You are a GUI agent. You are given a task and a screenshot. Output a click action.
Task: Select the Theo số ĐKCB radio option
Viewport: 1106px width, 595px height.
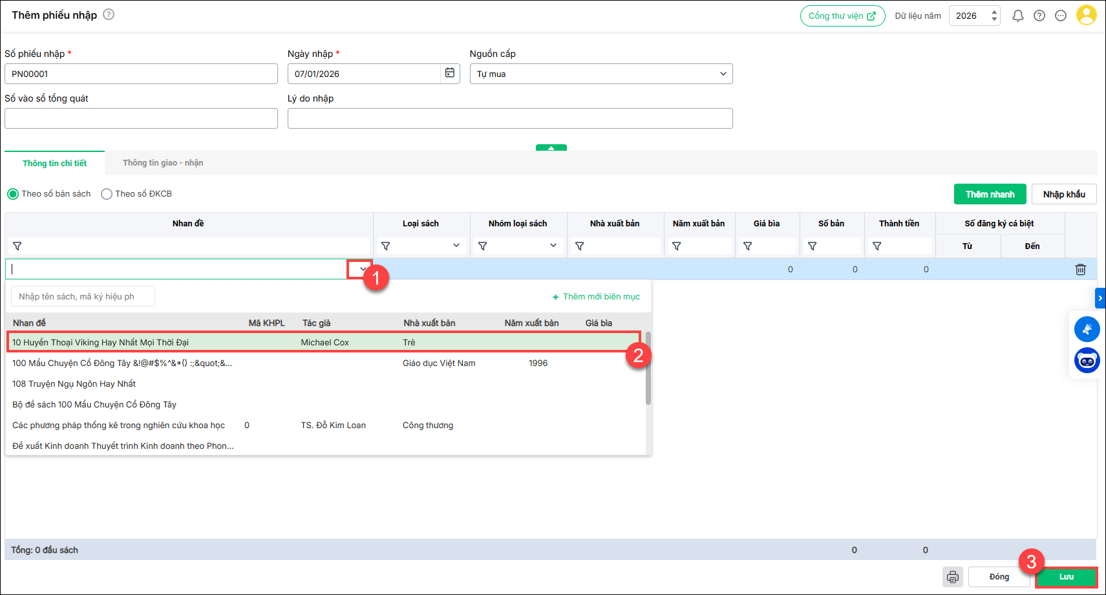click(x=107, y=194)
